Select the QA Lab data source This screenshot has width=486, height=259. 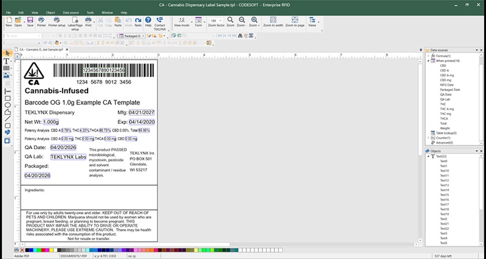445,99
